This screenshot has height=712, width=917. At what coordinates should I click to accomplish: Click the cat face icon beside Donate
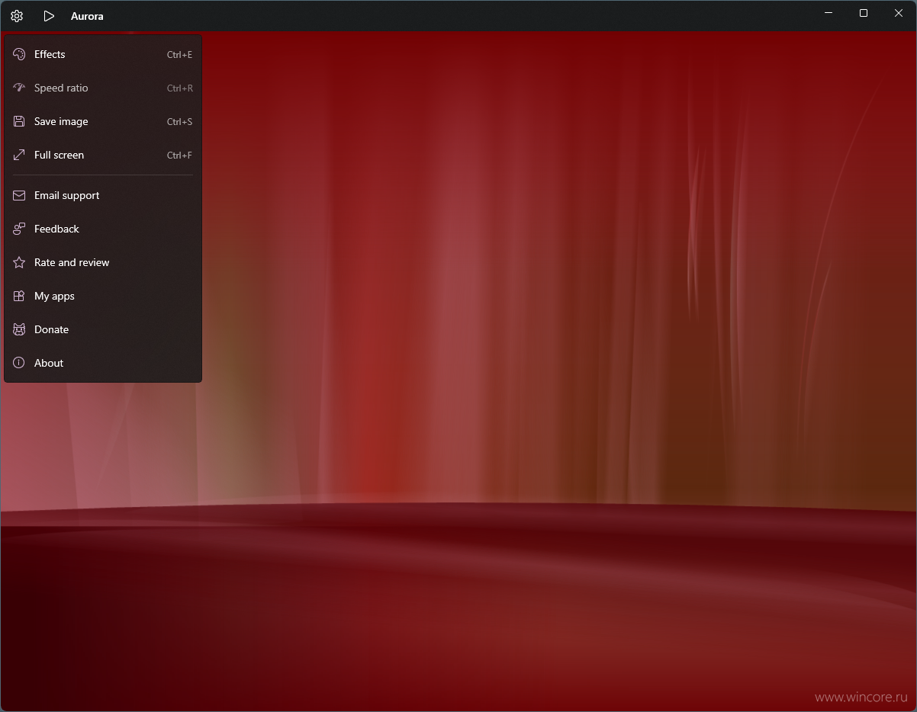pyautogui.click(x=19, y=329)
